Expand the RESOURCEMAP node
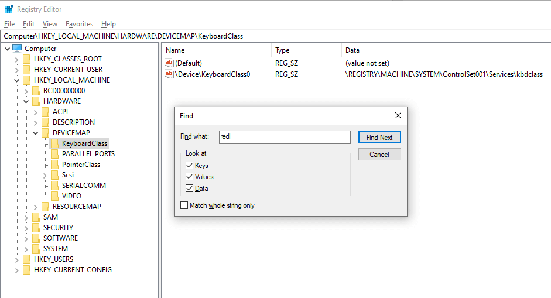Viewport: 551px width, 298px height. 36,207
